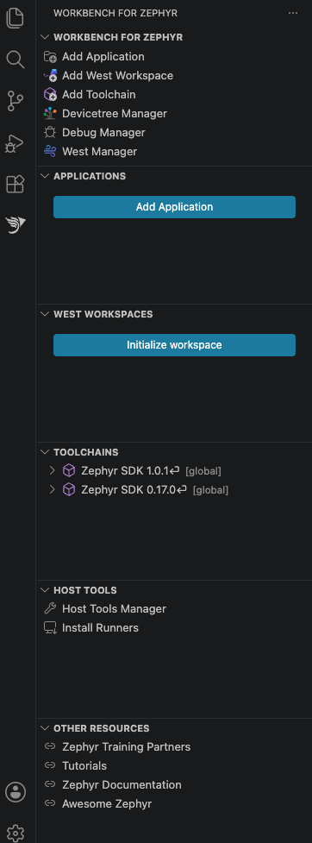The height and width of the screenshot is (843, 312).
Task: Click the bug icon beside Debug Manager
Action: click(50, 132)
